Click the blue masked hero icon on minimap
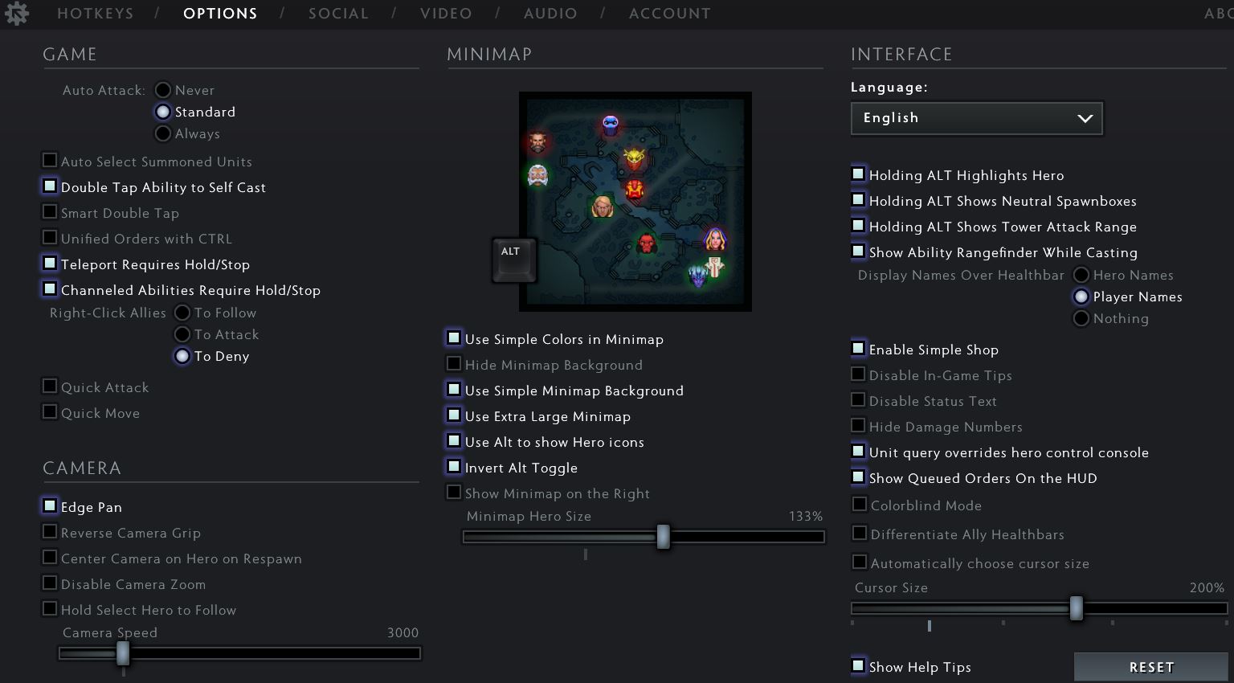This screenshot has width=1234, height=683. [611, 125]
